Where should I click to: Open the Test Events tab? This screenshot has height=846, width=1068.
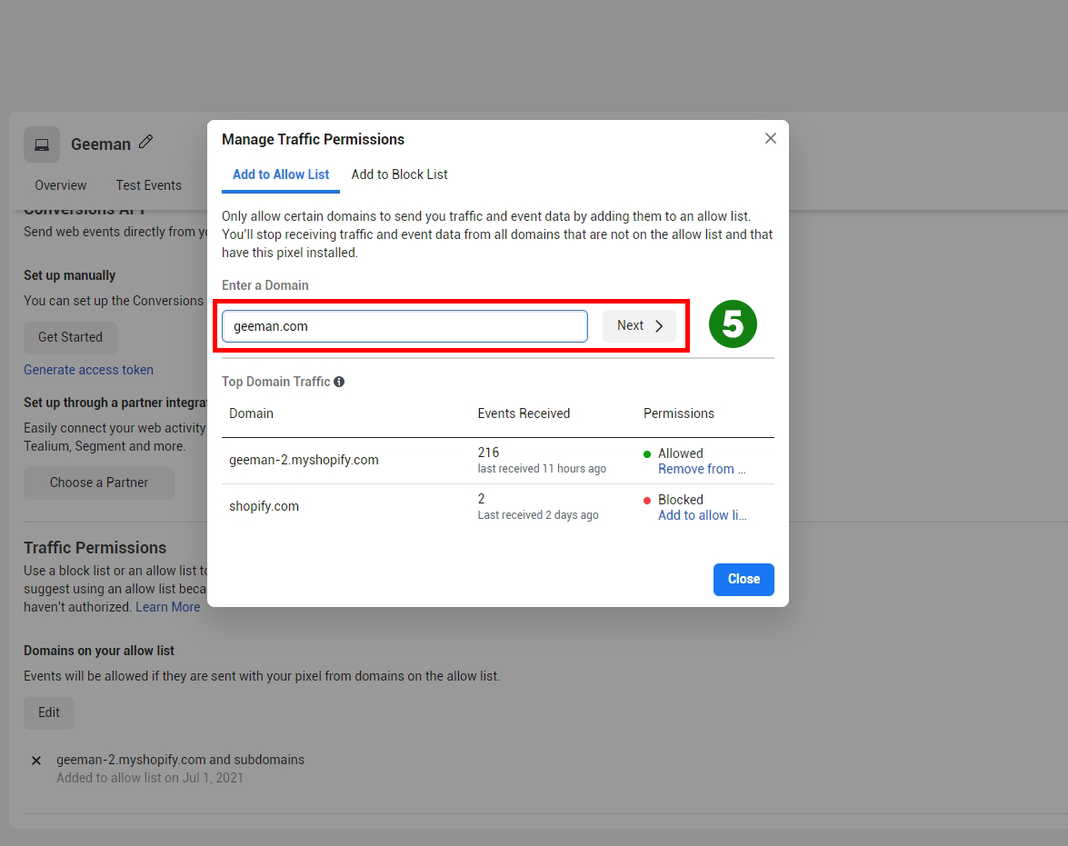click(x=148, y=185)
